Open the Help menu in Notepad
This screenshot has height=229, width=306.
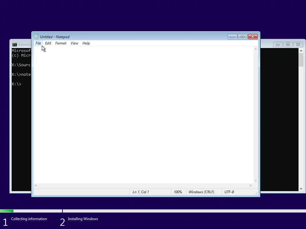(x=86, y=43)
